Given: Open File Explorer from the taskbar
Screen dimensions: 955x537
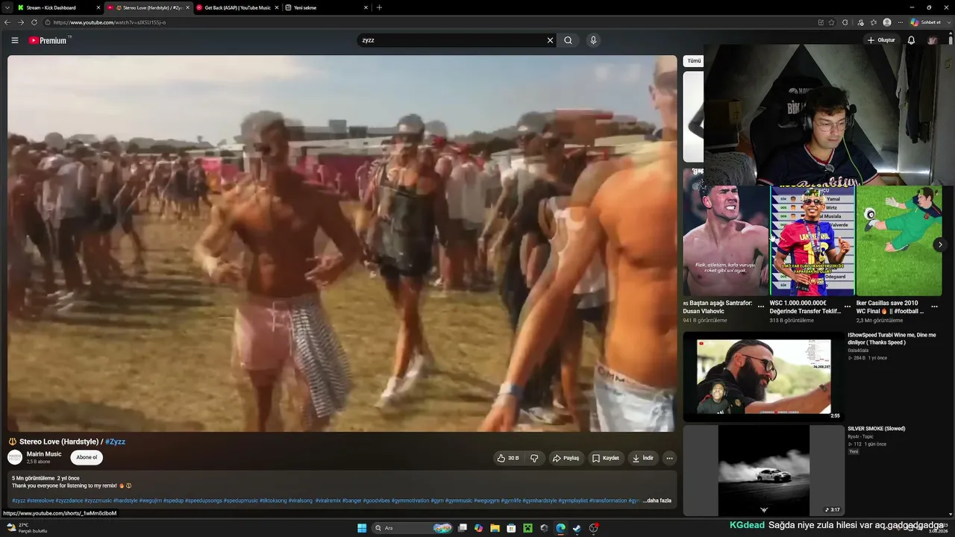Looking at the screenshot, I should coord(495,528).
